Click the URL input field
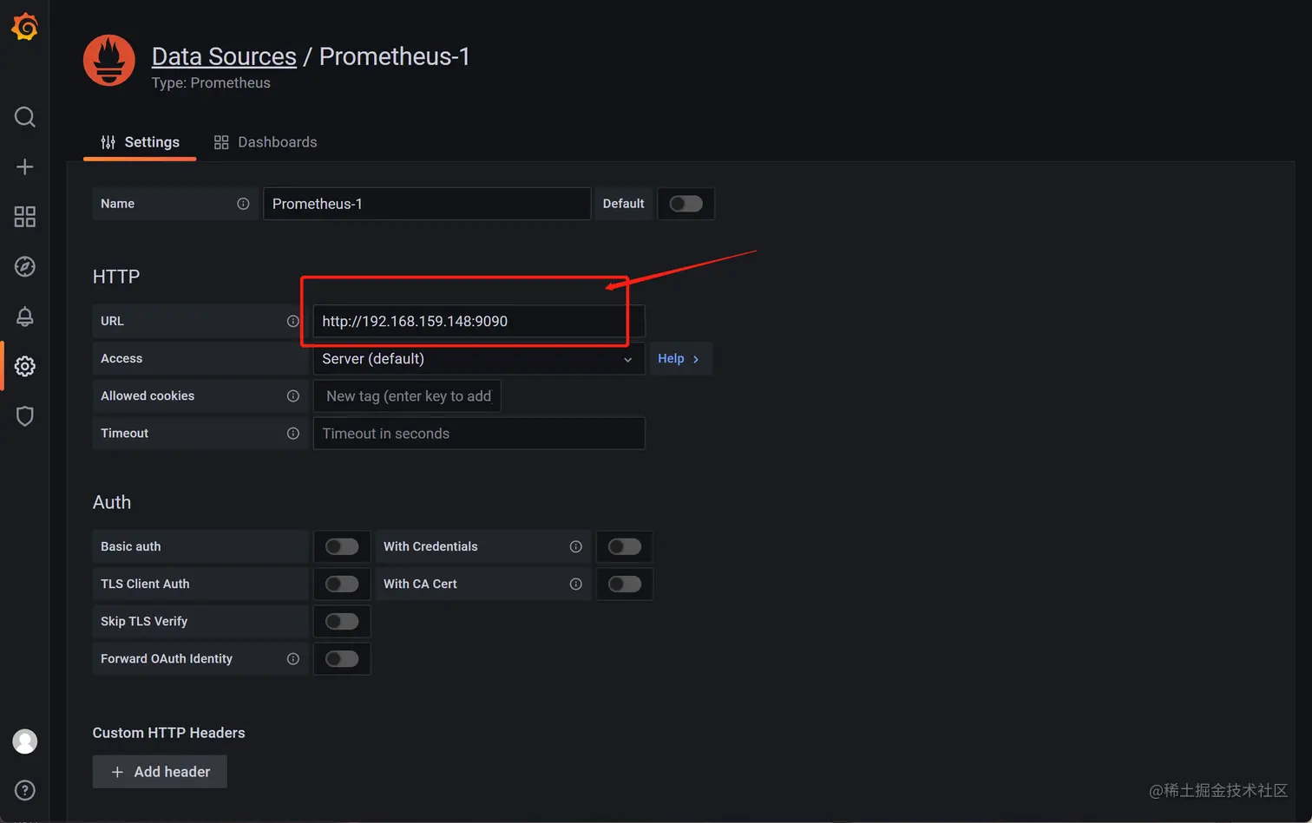Viewport: 1312px width, 823px height. 479,321
